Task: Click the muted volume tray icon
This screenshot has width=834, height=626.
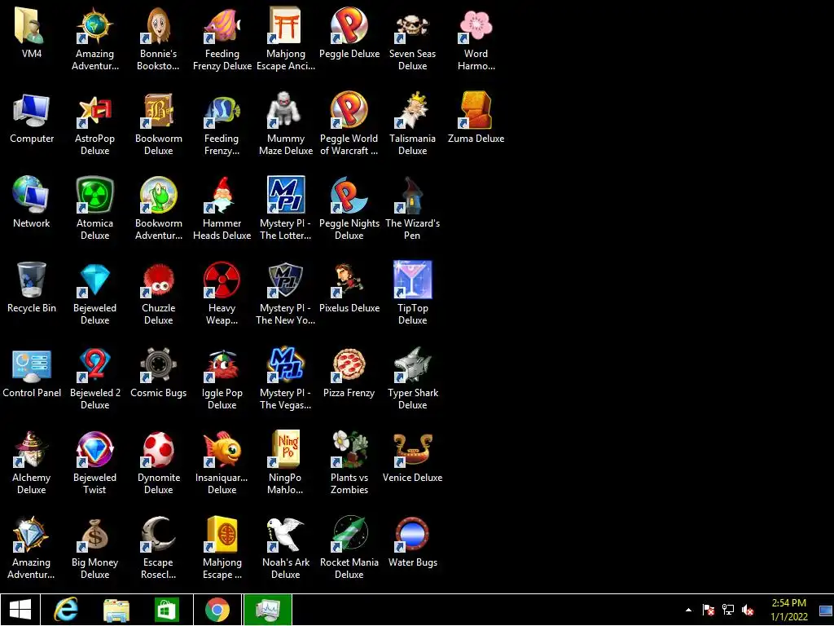Action: pos(748,610)
